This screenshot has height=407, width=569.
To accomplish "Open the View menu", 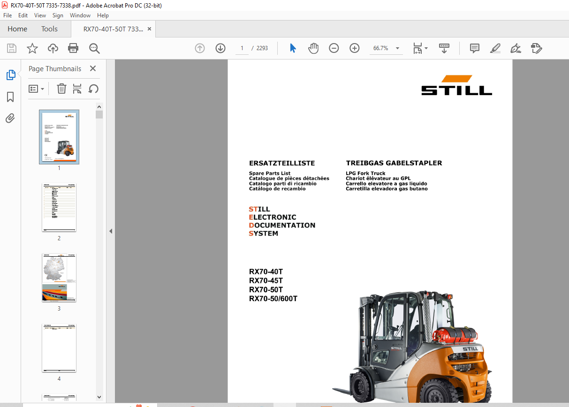I will click(x=40, y=15).
